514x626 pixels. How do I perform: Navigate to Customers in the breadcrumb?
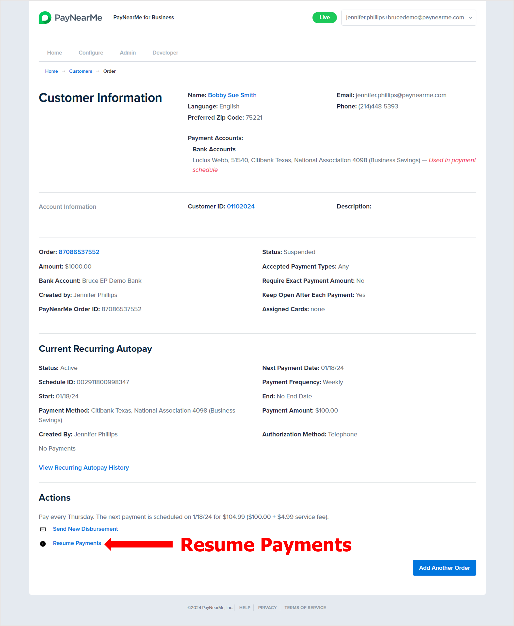80,71
